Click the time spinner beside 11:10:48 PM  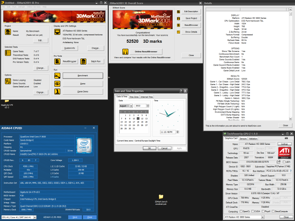point(178,132)
